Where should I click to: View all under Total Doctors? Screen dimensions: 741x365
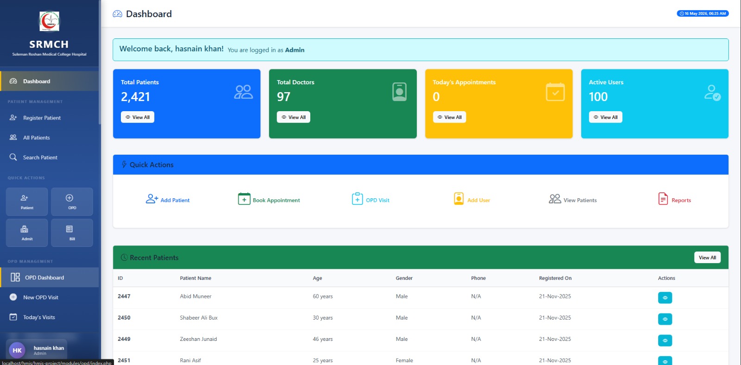tap(294, 117)
